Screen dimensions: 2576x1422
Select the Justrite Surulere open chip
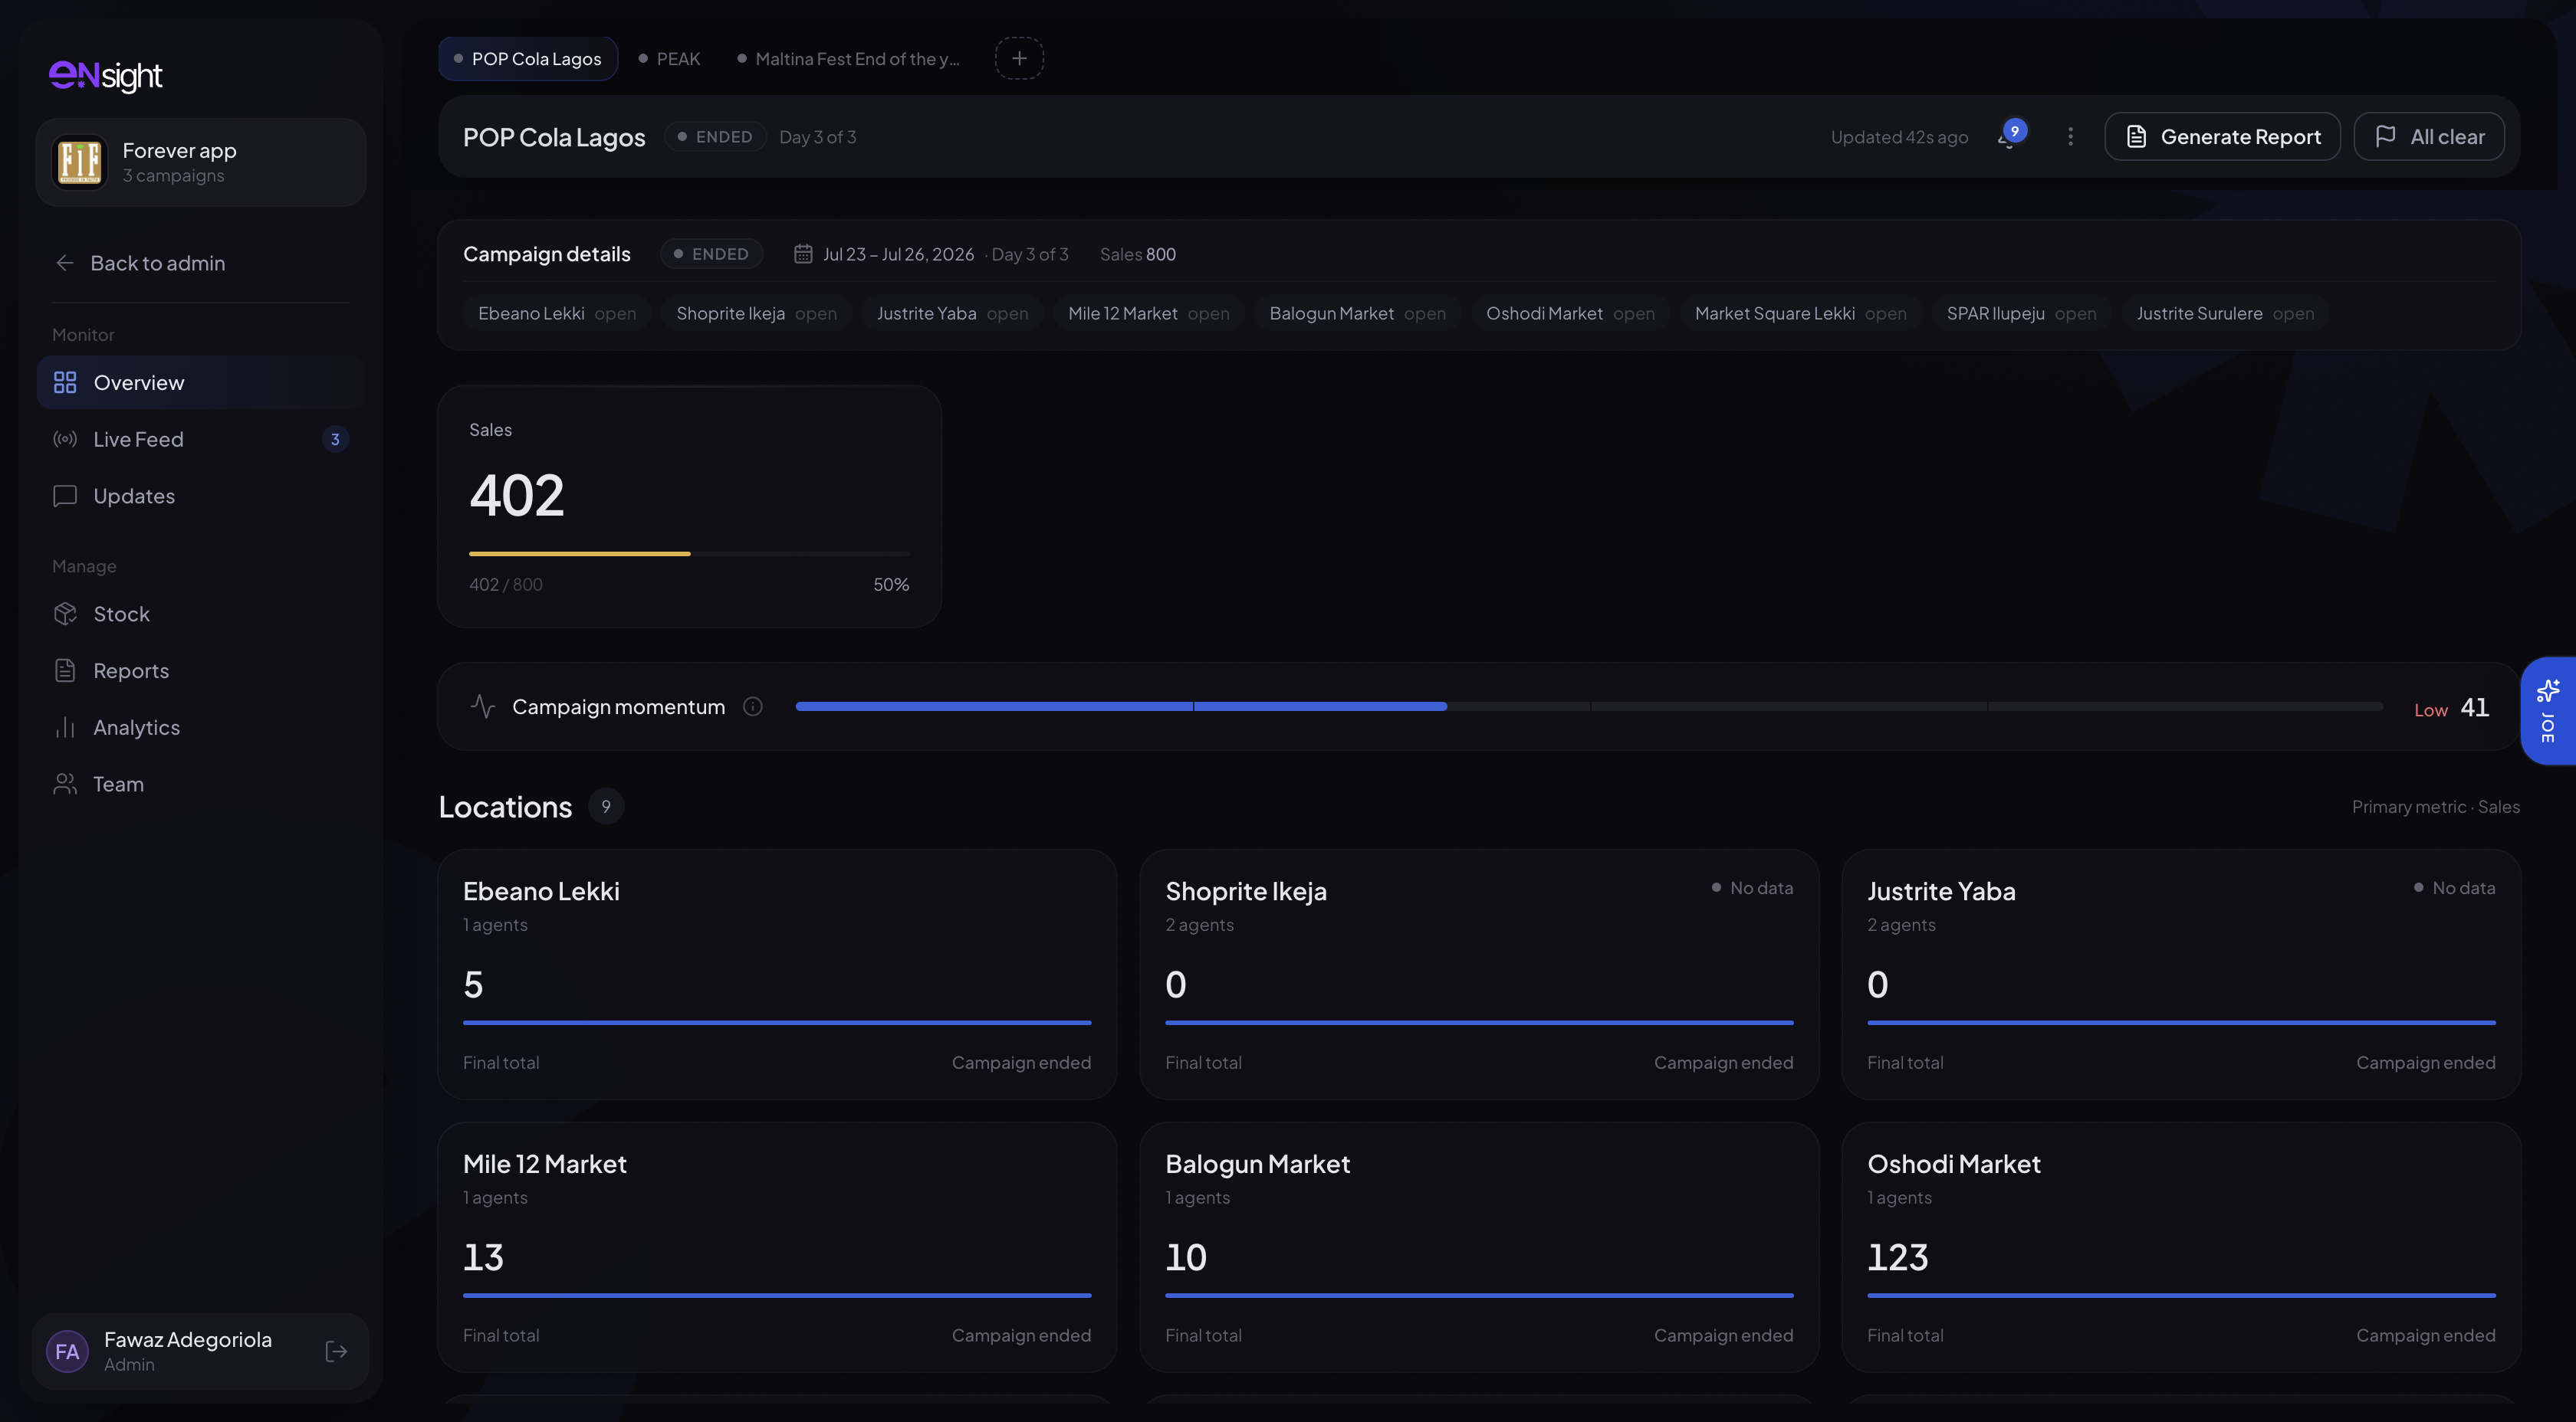coord(2225,314)
